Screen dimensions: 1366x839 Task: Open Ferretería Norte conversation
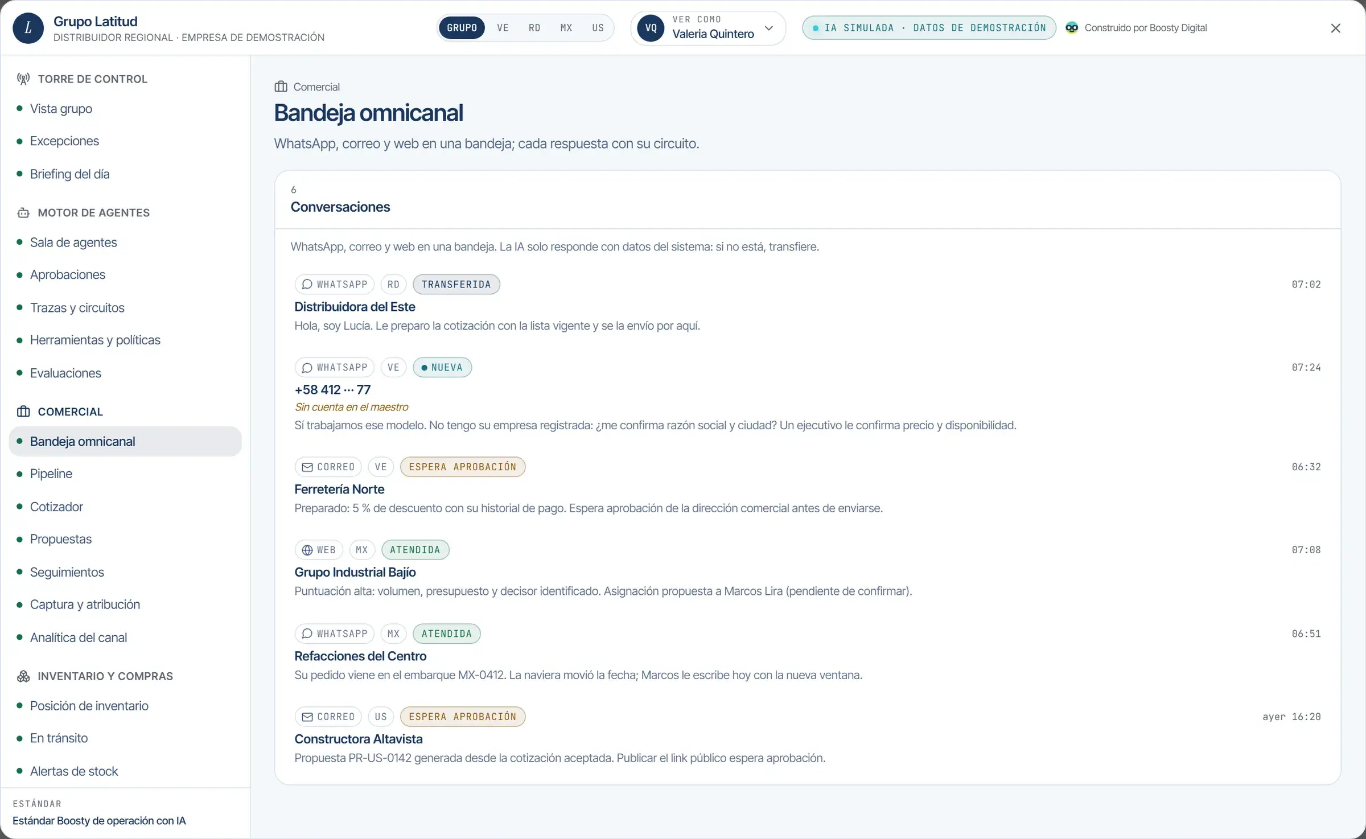coord(808,488)
